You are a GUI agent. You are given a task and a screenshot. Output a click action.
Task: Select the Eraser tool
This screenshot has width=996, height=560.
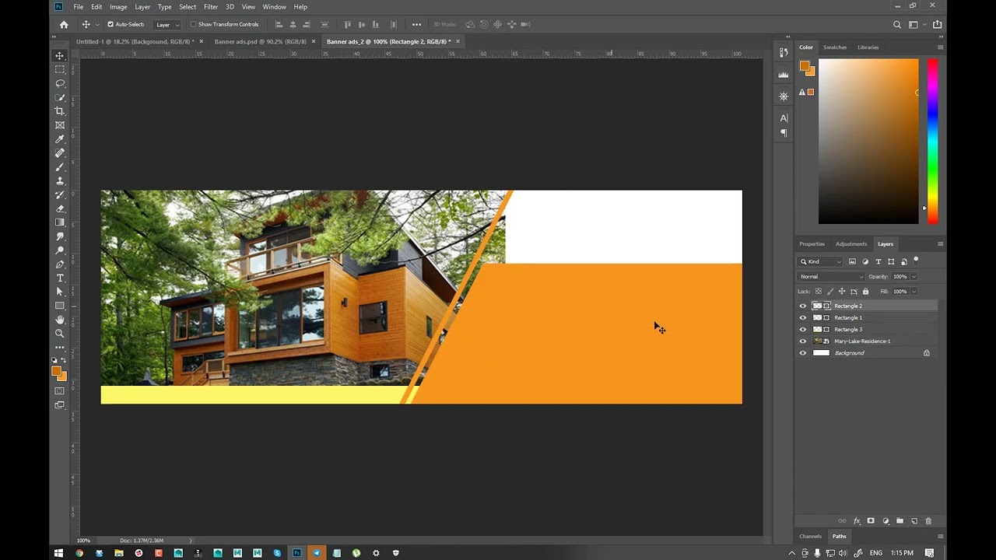(60, 208)
